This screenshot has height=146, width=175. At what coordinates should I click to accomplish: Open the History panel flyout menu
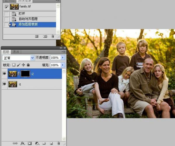click(58, 1)
